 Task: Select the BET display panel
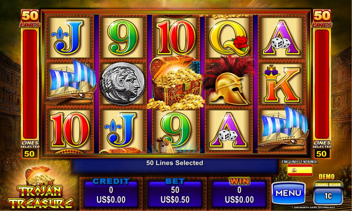(x=175, y=193)
